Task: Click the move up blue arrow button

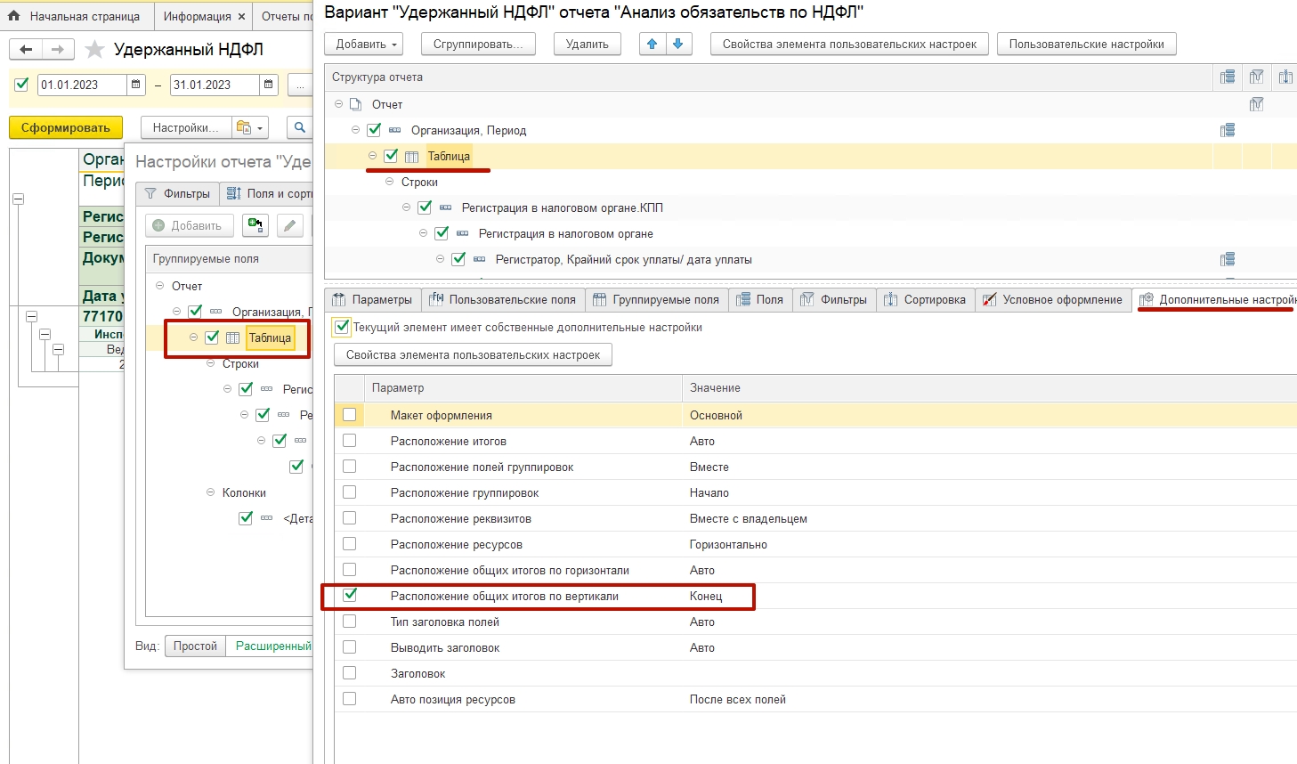Action: click(653, 45)
